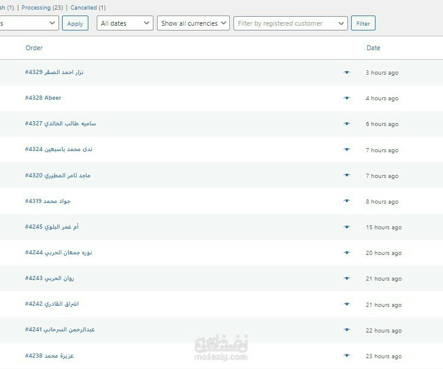The width and height of the screenshot is (443, 369).
Task: Open the All dates dropdown
Action: [125, 23]
